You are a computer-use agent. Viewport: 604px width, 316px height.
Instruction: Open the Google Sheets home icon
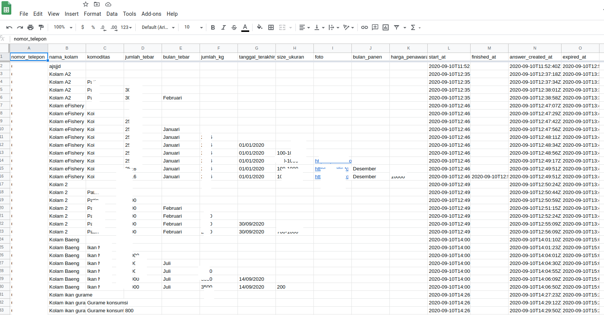pos(6,8)
